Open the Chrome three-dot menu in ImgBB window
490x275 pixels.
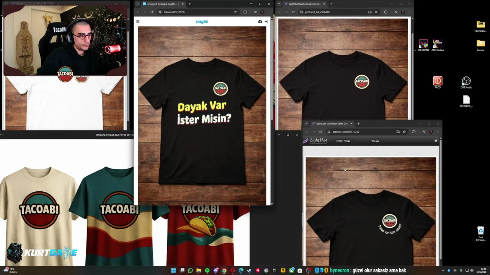[269, 12]
